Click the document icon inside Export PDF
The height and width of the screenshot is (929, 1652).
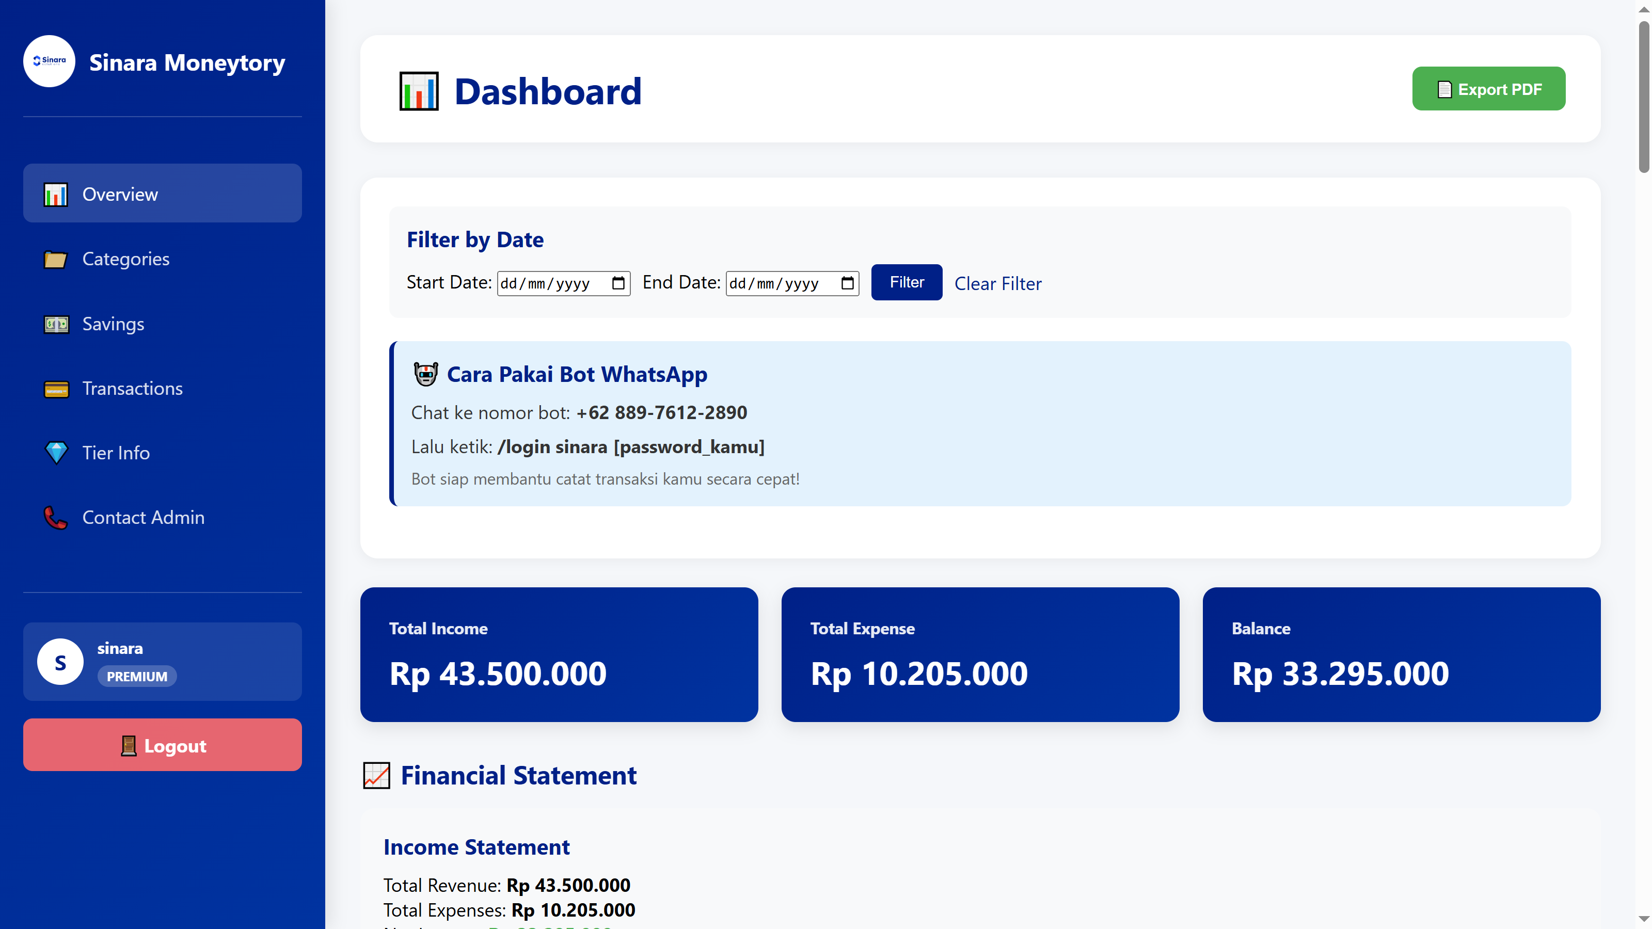coord(1445,89)
